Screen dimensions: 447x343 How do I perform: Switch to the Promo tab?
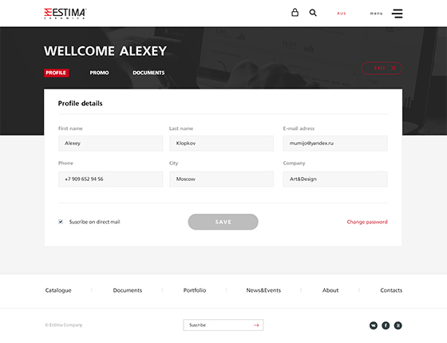(x=99, y=73)
